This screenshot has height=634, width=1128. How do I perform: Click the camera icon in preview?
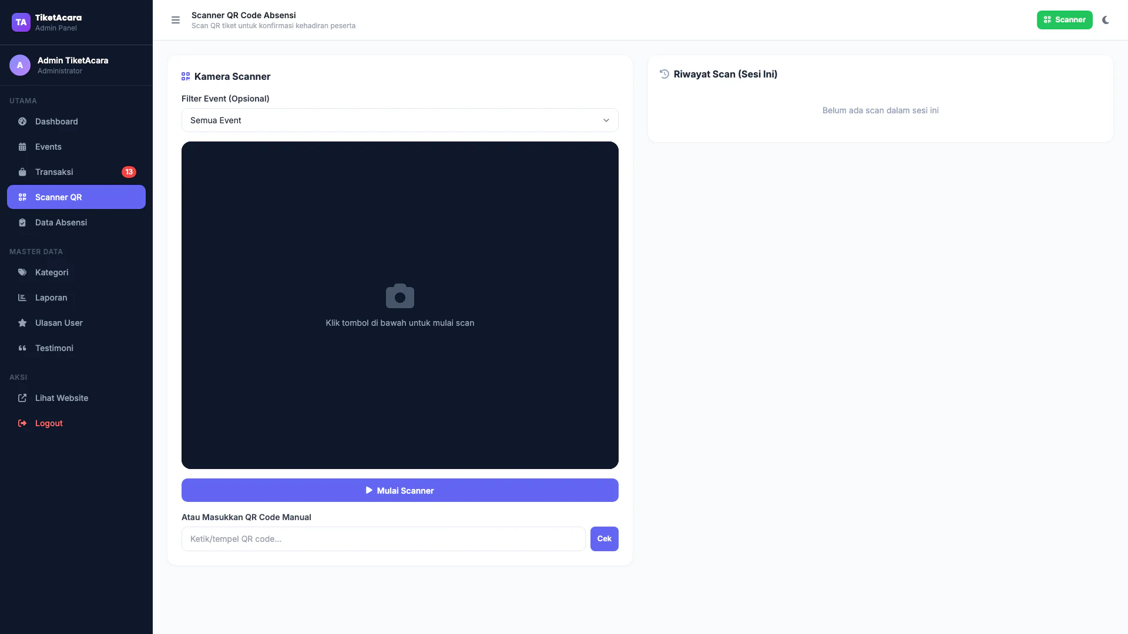(400, 296)
